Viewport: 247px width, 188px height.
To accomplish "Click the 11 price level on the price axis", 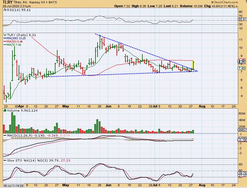I will [240, 40].
